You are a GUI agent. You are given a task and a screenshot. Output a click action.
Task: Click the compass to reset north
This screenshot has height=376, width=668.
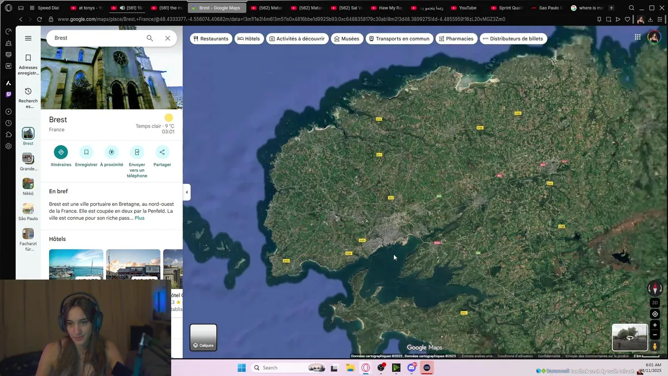655,288
